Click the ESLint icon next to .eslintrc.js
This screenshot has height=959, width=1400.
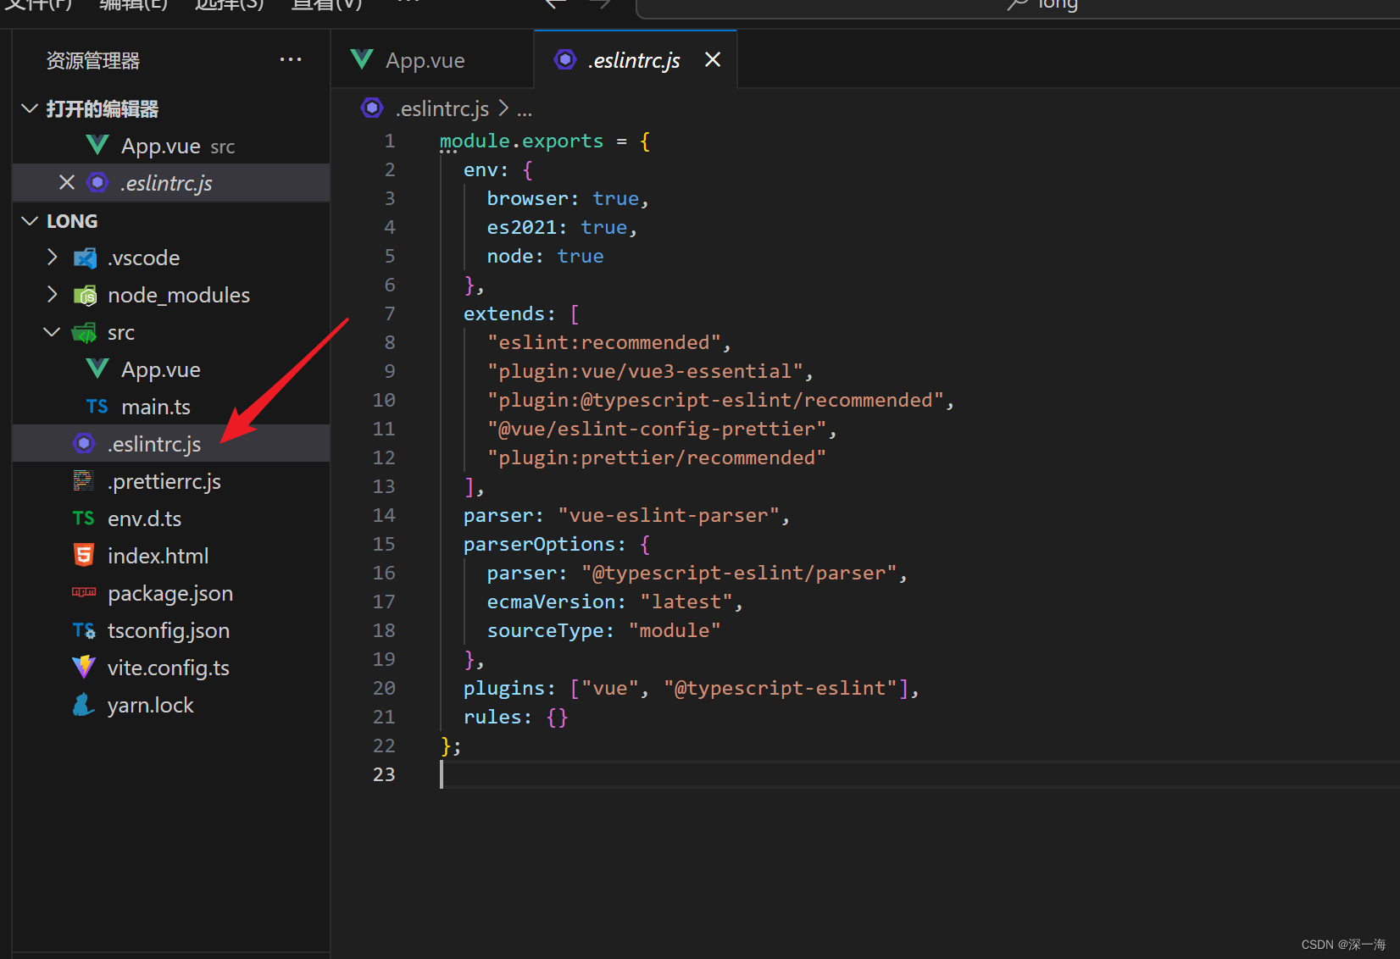(83, 443)
